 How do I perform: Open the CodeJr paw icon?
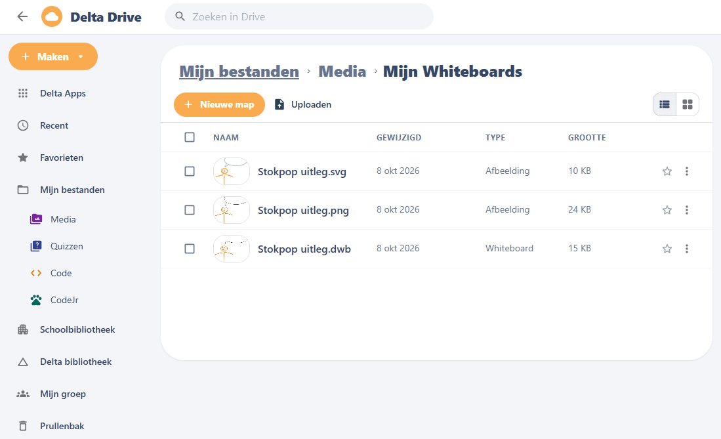click(36, 300)
